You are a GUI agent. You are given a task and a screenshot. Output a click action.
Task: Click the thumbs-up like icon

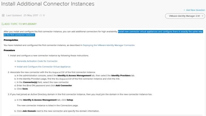coord(41,15)
